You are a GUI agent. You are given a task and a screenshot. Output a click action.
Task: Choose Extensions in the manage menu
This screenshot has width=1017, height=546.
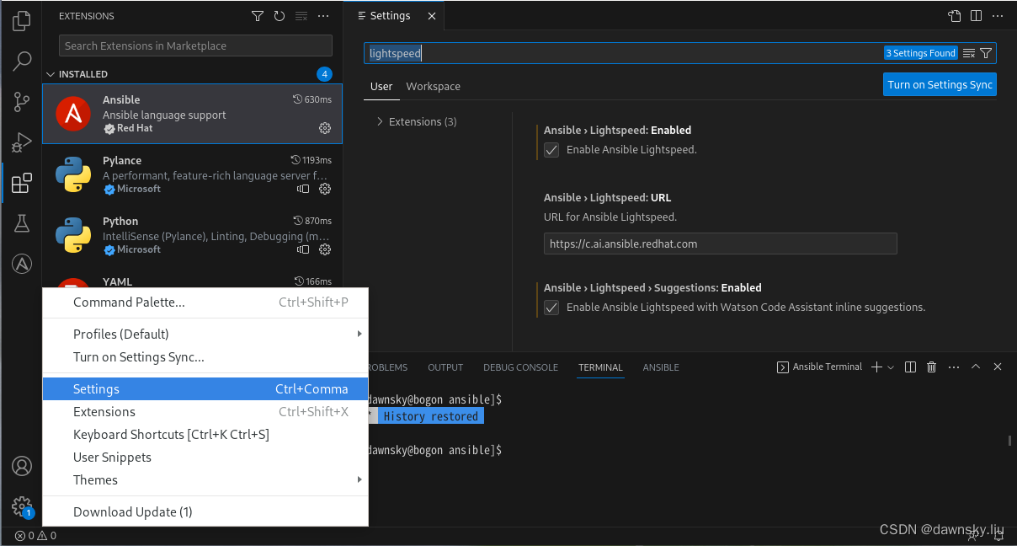pyautogui.click(x=205, y=412)
